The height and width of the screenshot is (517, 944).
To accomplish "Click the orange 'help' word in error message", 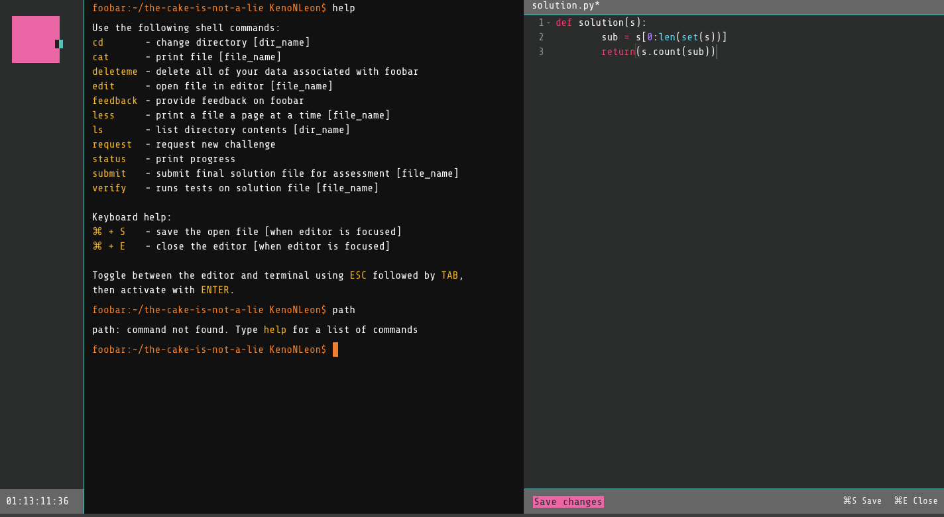I will (x=275, y=330).
